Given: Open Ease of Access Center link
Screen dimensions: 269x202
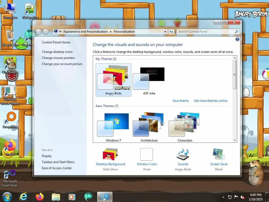Looking at the screenshot, I should 57,168.
